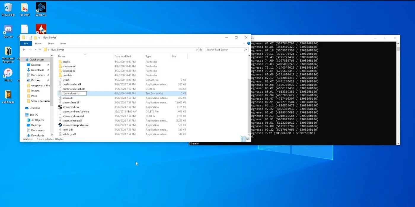Switch to Details view using the status bar icon
This screenshot has height=207, width=415.
point(243,139)
